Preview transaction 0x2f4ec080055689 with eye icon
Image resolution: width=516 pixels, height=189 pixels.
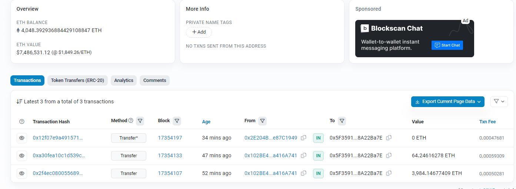coord(22,173)
